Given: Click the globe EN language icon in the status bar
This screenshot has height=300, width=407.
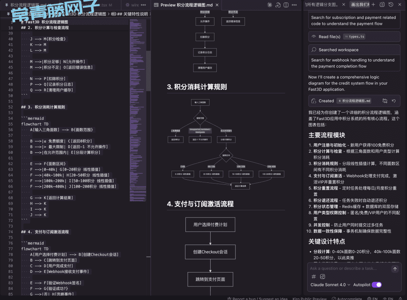Looking at the screenshot, I should click(x=369, y=298).
